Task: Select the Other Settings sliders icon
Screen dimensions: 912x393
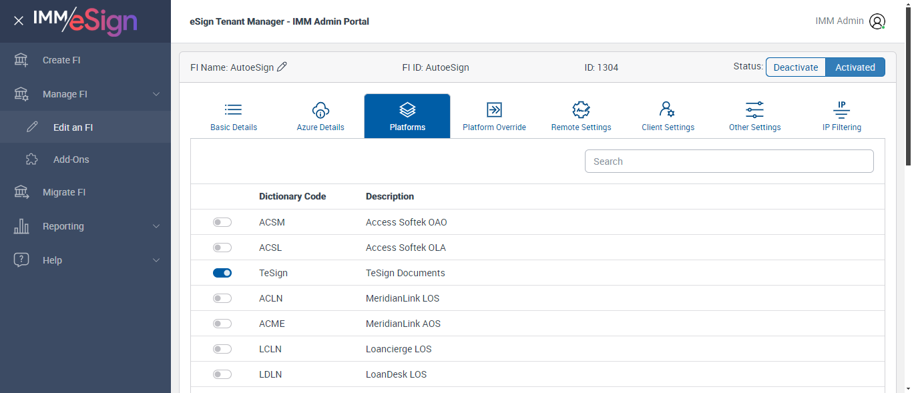Action: [754, 110]
